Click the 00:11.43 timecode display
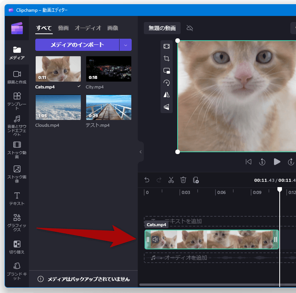The height and width of the screenshot is (293, 296). (x=264, y=180)
